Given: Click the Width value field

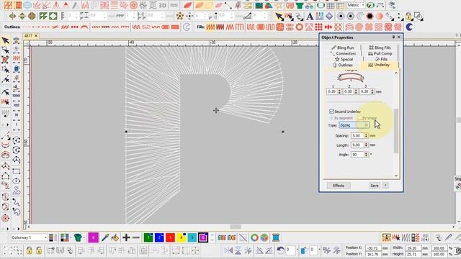Looking at the screenshot, I should 413,248.
